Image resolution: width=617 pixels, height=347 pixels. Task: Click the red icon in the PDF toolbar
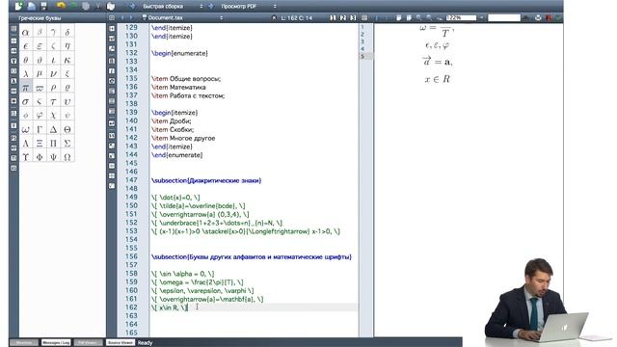pyautogui.click(x=549, y=17)
